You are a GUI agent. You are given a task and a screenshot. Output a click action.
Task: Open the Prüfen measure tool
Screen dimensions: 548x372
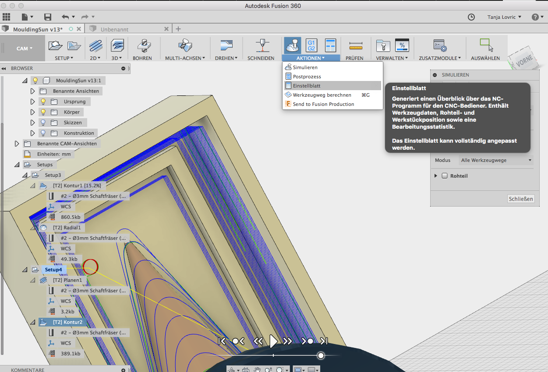(356, 46)
